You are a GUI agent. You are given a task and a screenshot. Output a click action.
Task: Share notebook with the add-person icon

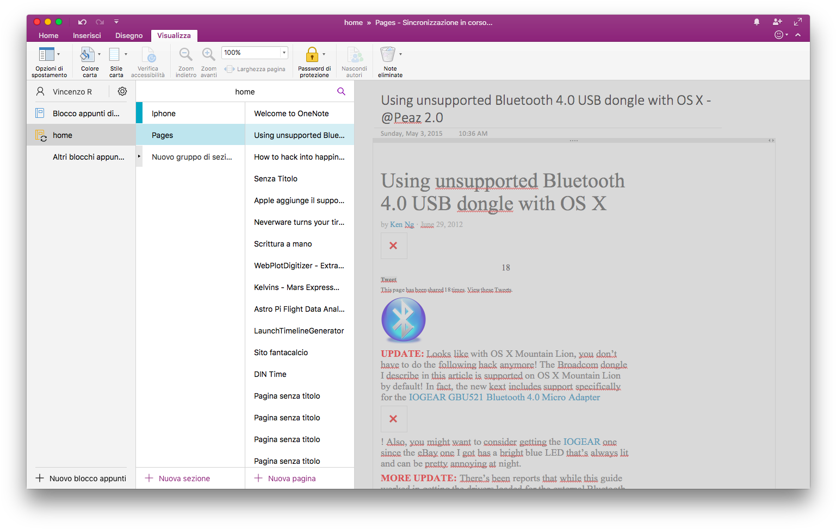point(777,22)
